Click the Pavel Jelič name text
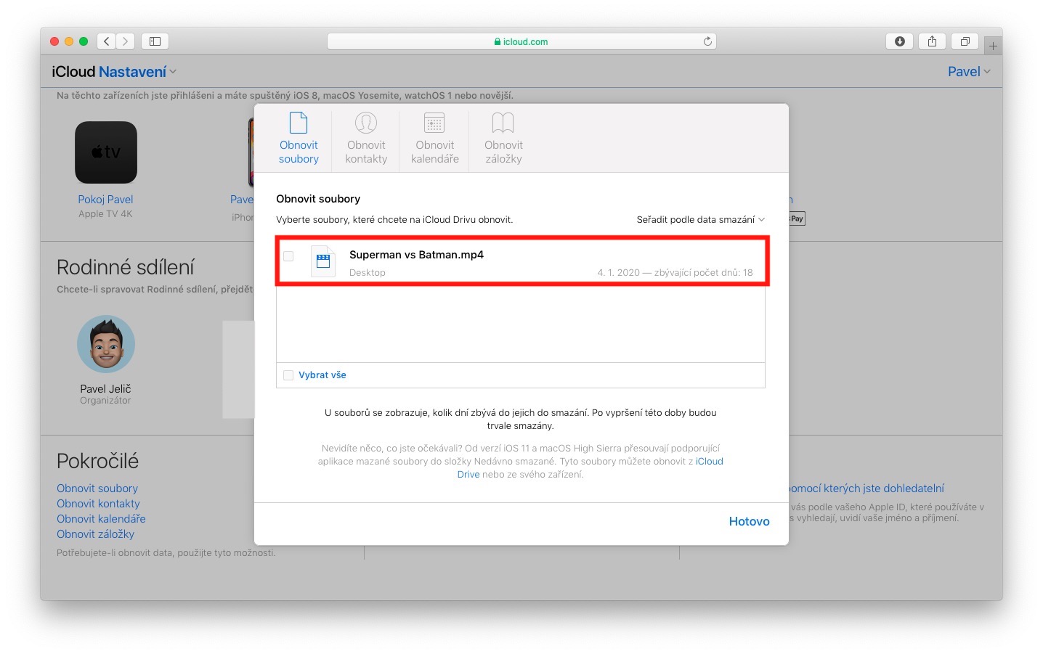The width and height of the screenshot is (1043, 654). pyautogui.click(x=105, y=389)
